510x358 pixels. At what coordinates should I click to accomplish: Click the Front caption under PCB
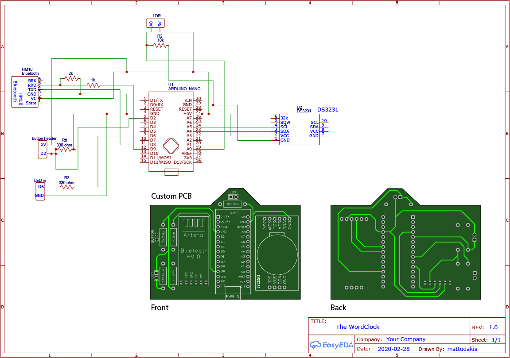(x=160, y=308)
